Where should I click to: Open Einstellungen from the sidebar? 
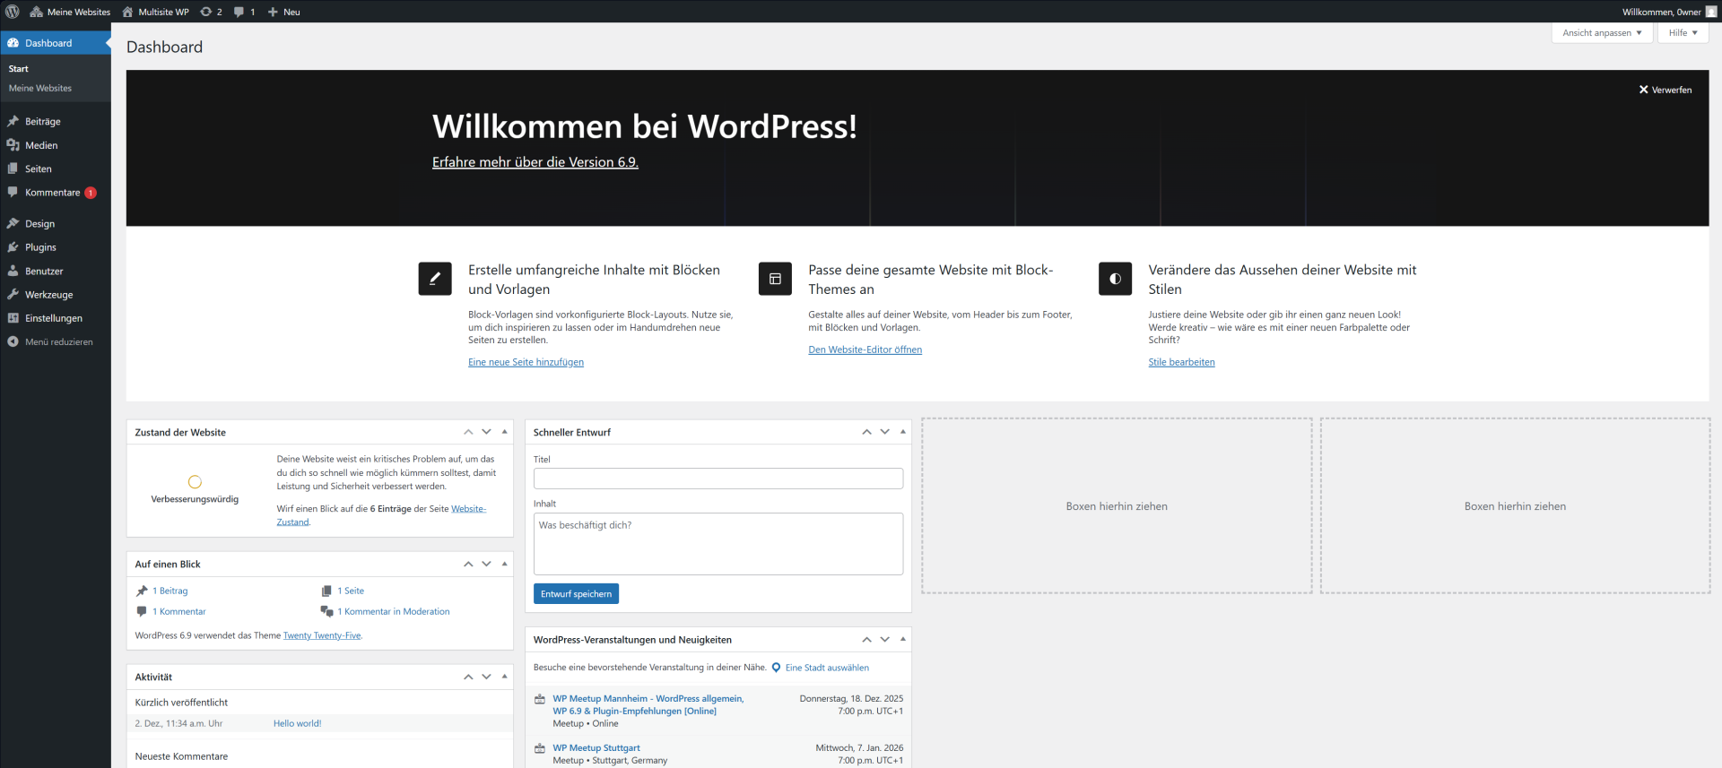pos(56,318)
